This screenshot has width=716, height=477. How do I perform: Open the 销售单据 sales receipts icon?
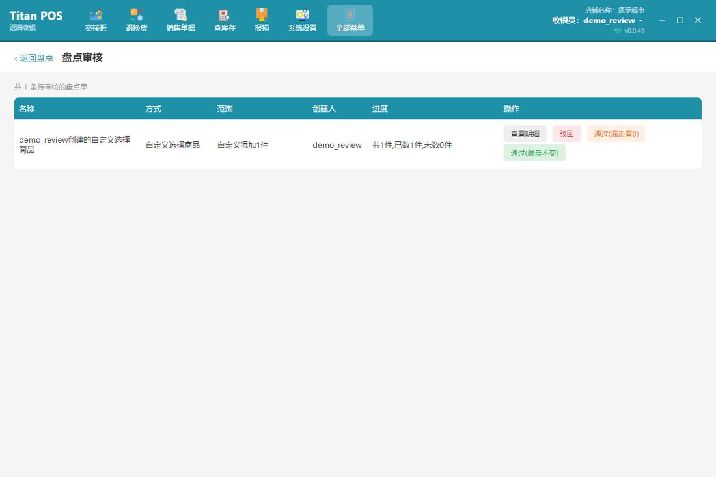(x=181, y=21)
